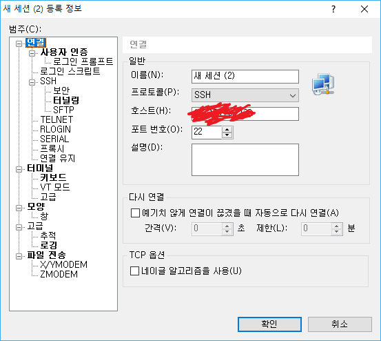Open 로그인 스크립트 settings
The image size is (381, 341).
coord(70,71)
